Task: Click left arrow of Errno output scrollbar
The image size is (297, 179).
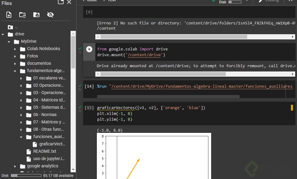Action: [98, 37]
